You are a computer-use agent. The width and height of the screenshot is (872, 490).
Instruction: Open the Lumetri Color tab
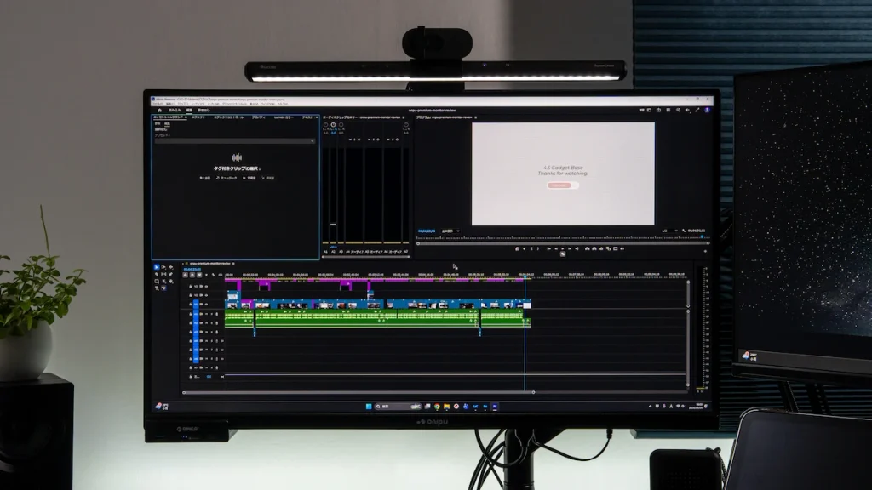(x=284, y=117)
